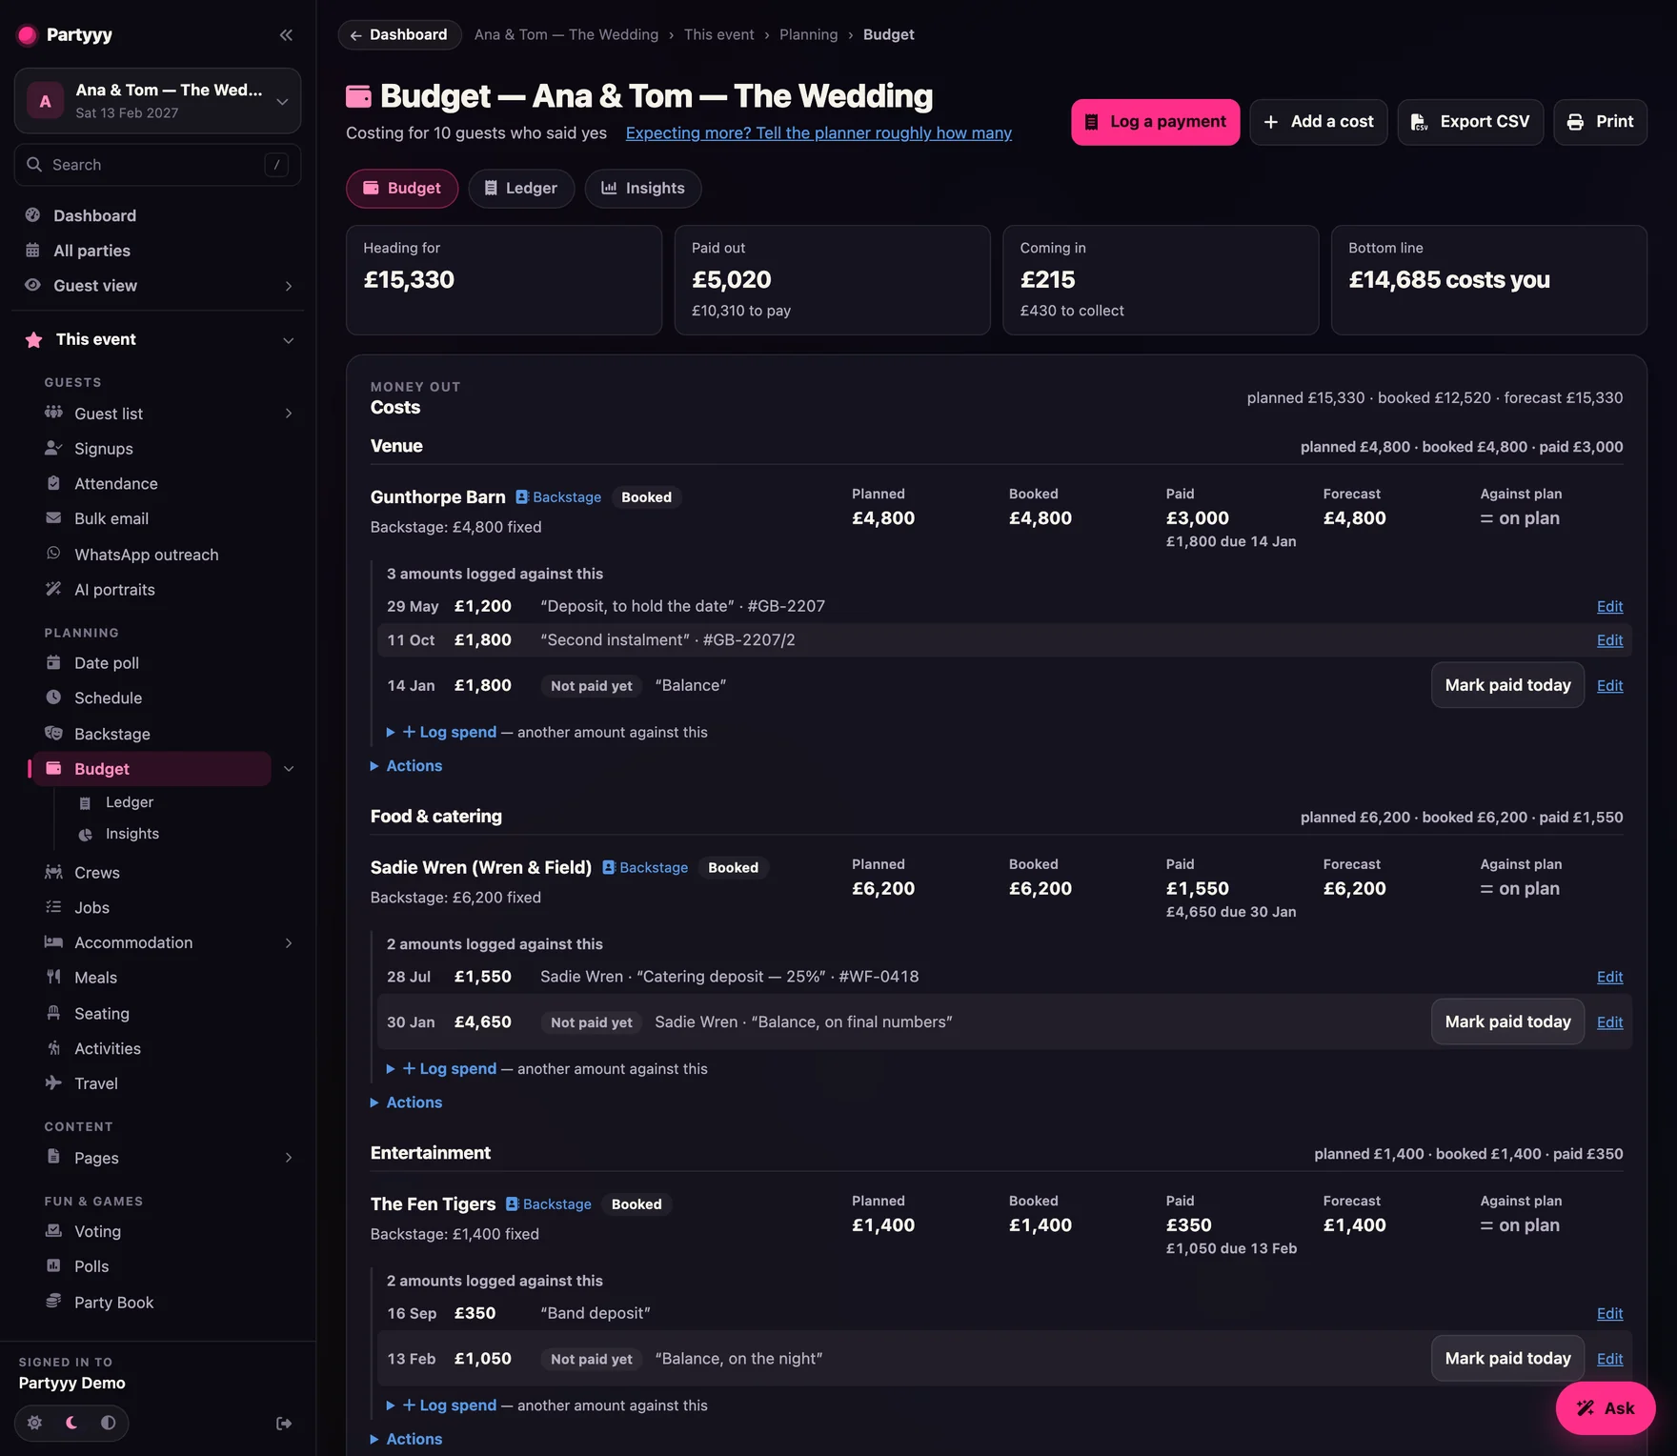Screen dimensions: 1677x1456
Task: Click Add a cost button
Action: click(1319, 122)
